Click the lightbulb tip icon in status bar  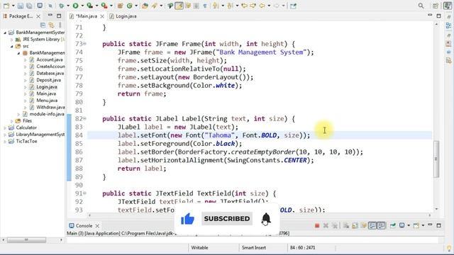pos(449,248)
